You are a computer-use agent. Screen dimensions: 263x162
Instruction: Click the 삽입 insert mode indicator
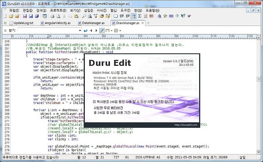(x=242, y=157)
